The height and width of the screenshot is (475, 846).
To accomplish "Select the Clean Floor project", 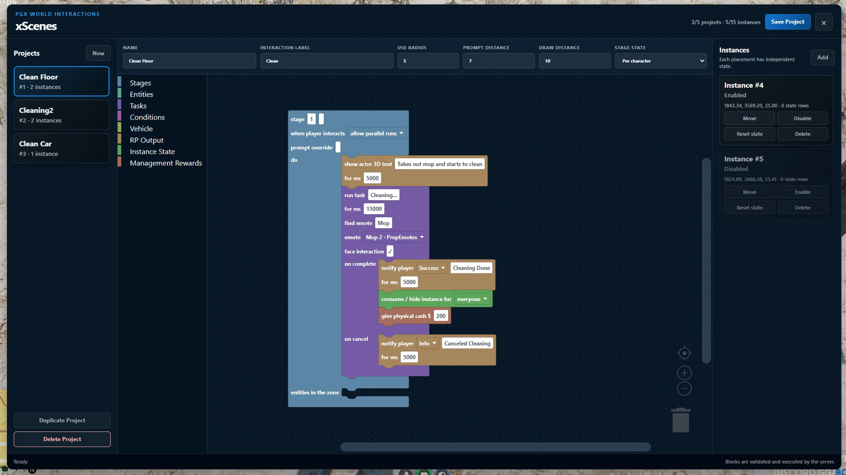I will point(61,81).
